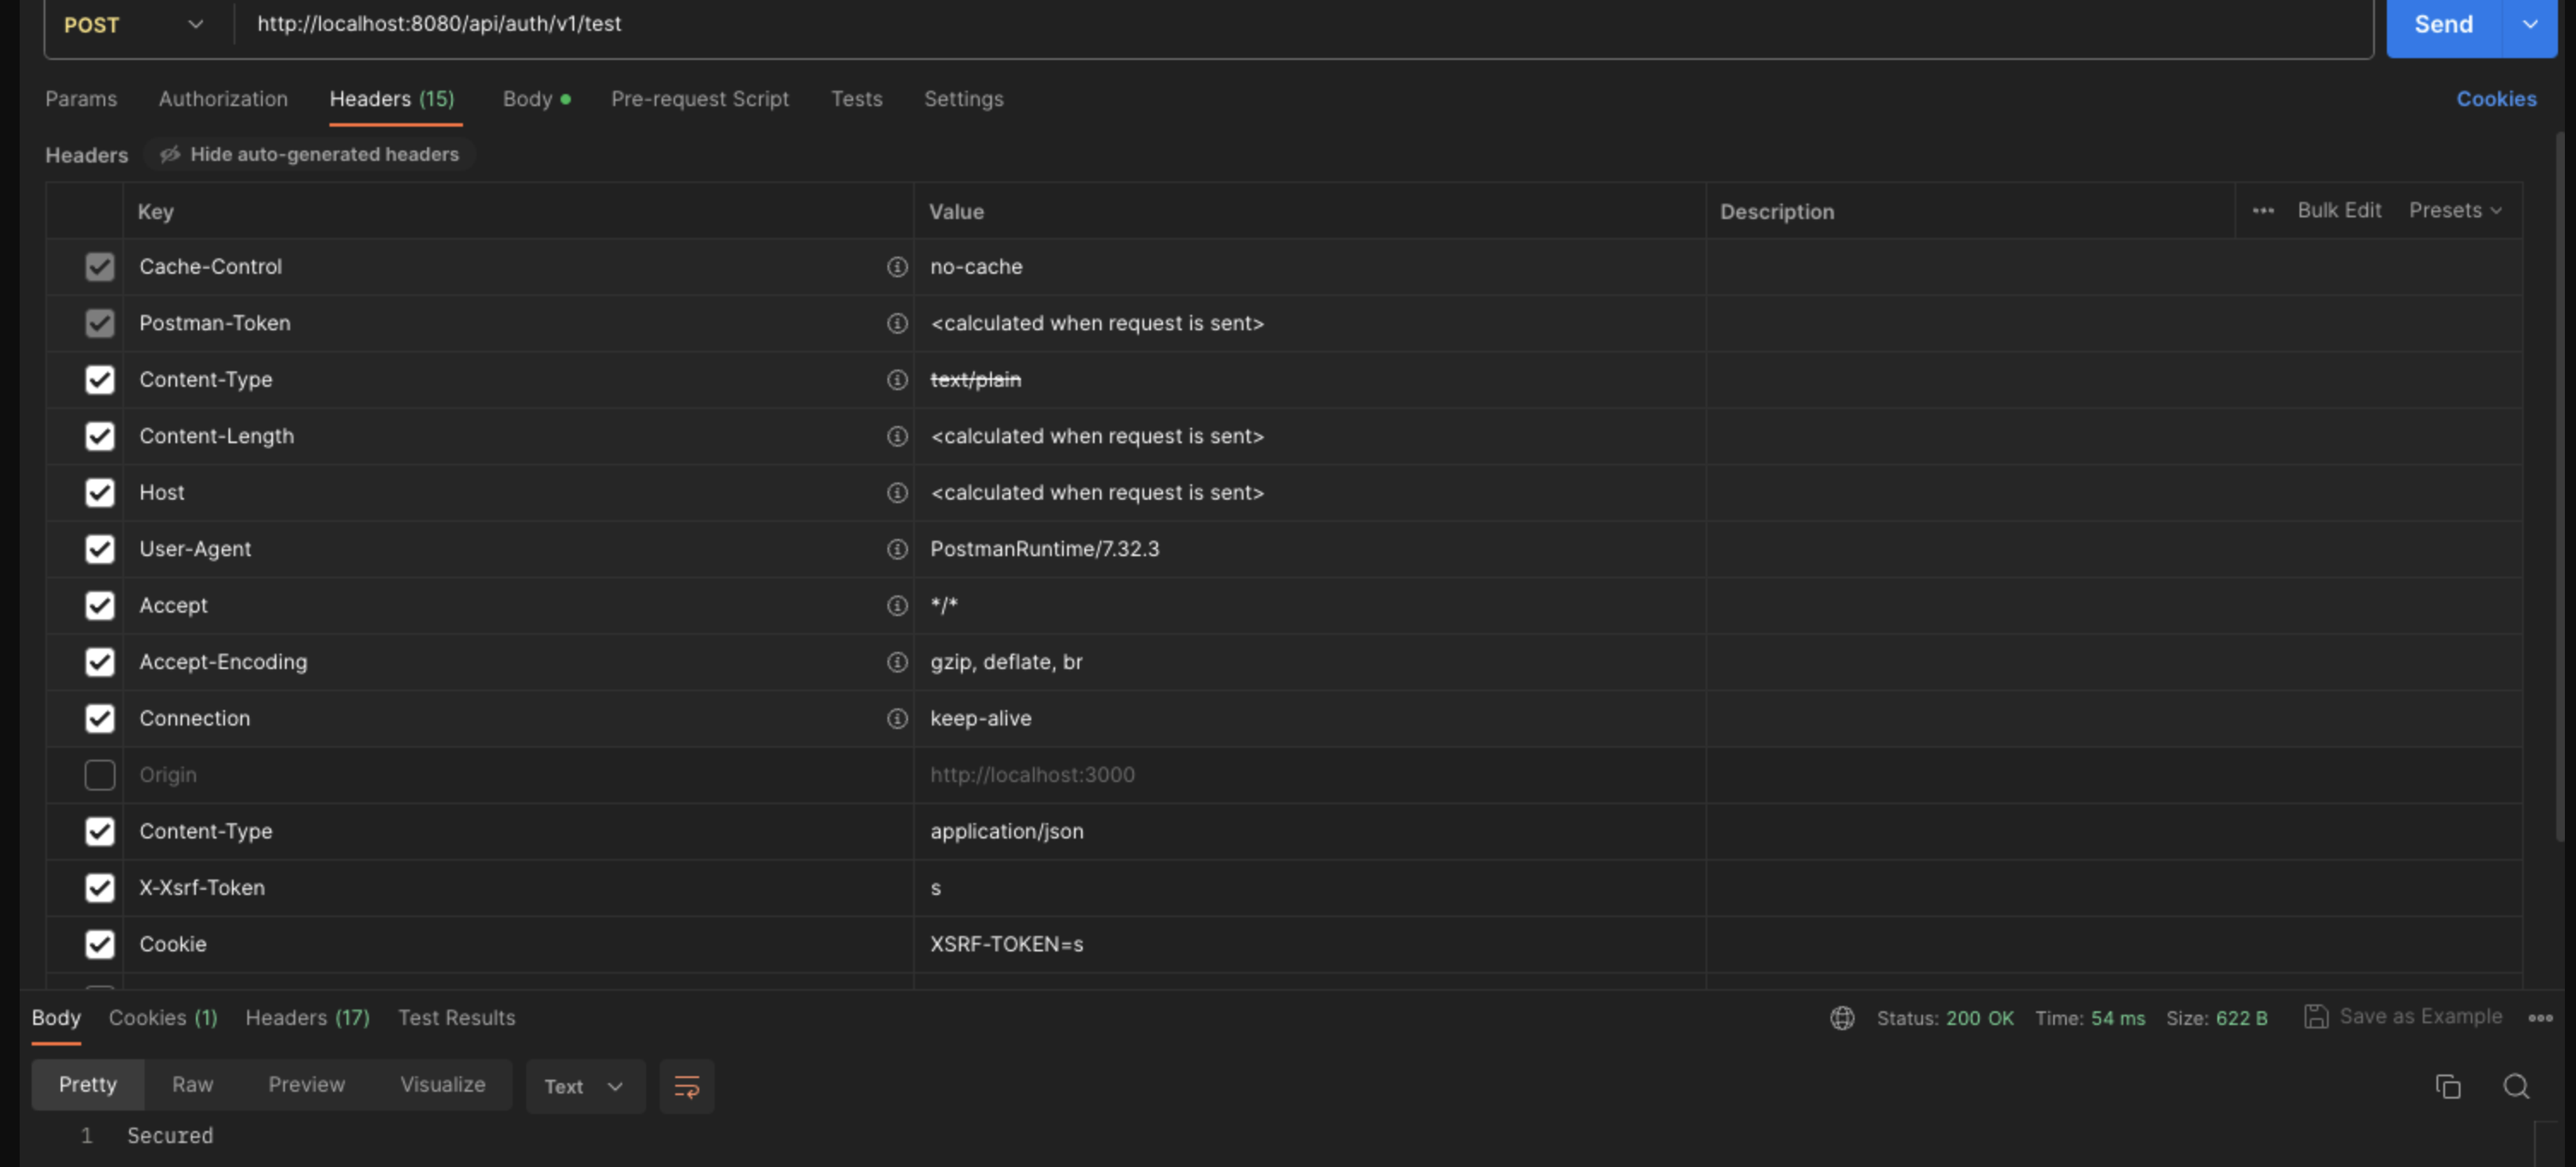The width and height of the screenshot is (2576, 1167).
Task: Open the Cookies manager
Action: [2496, 98]
